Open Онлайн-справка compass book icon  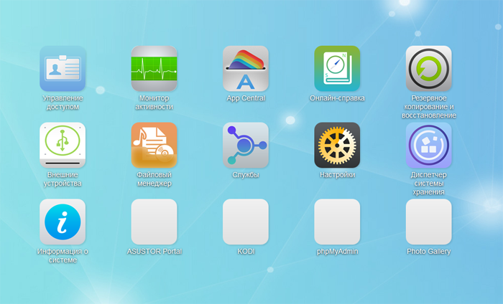(337, 69)
